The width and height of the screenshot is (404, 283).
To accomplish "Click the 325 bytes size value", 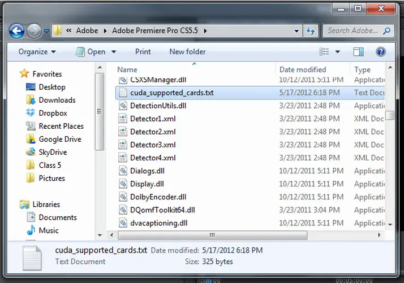I will point(217,262).
